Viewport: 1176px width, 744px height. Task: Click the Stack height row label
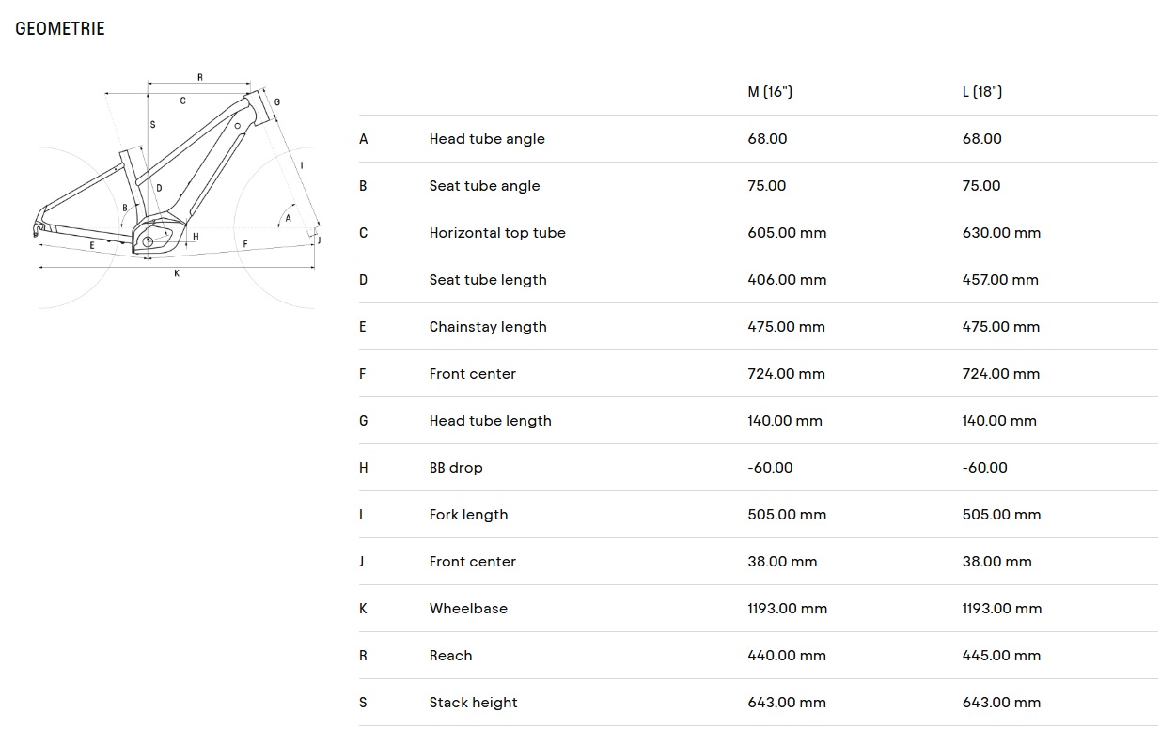click(473, 703)
